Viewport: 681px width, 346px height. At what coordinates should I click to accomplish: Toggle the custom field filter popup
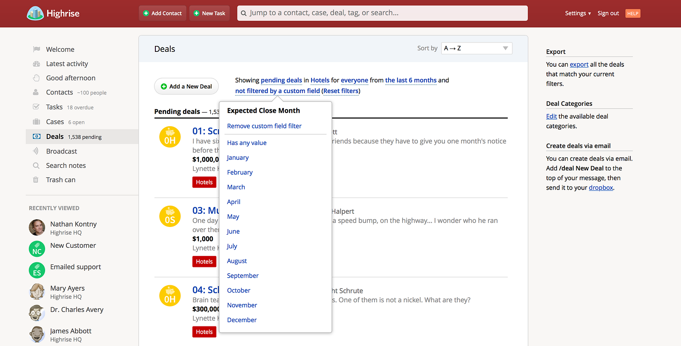click(x=278, y=91)
